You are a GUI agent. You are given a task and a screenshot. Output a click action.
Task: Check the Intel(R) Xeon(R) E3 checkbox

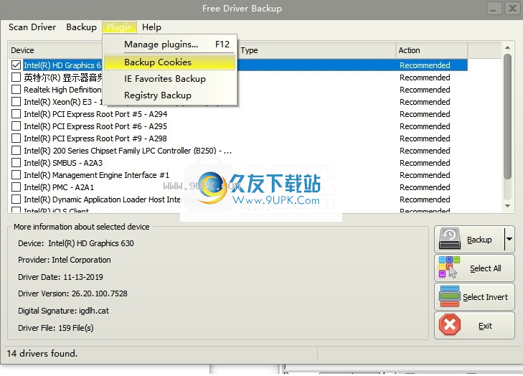(16, 101)
